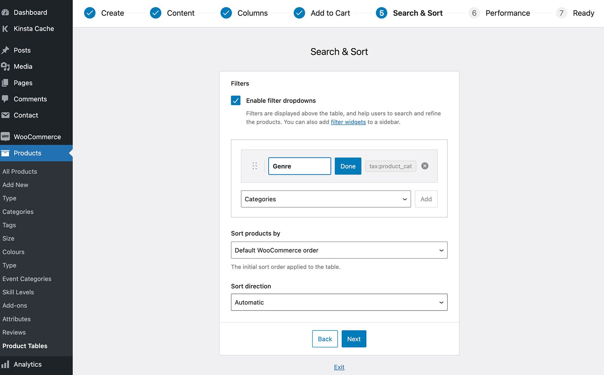Expand the Sort products by dropdown

(x=339, y=250)
